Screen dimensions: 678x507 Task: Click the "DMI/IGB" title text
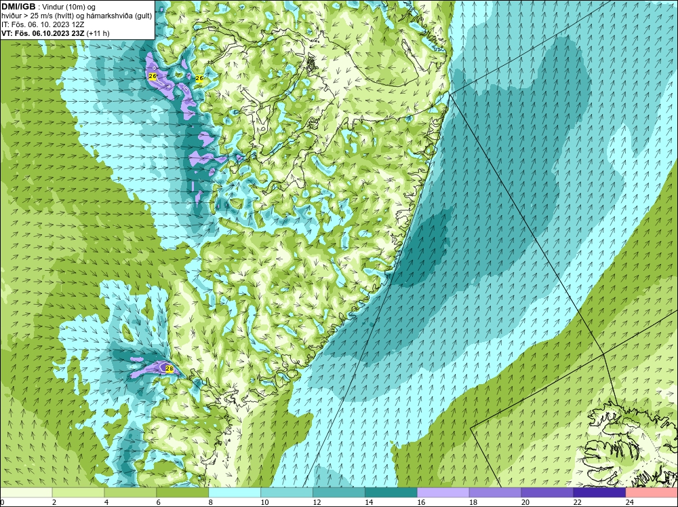click(19, 7)
